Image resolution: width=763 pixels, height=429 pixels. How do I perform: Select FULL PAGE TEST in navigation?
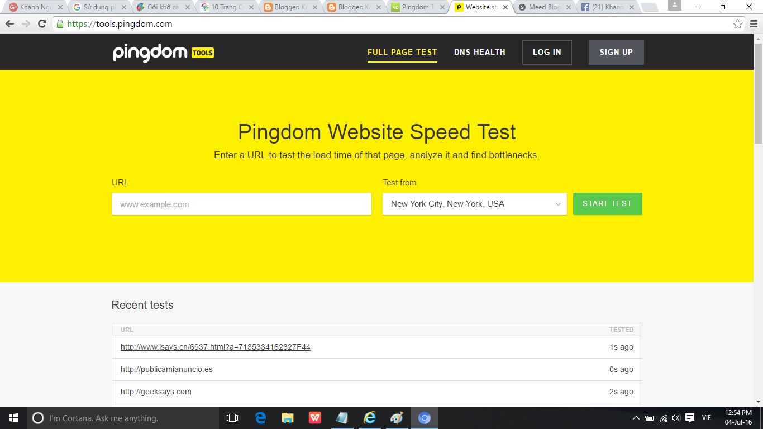pyautogui.click(x=402, y=52)
